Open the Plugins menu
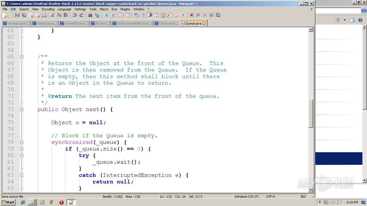Image resolution: width=367 pixels, height=206 pixels. click(125, 9)
